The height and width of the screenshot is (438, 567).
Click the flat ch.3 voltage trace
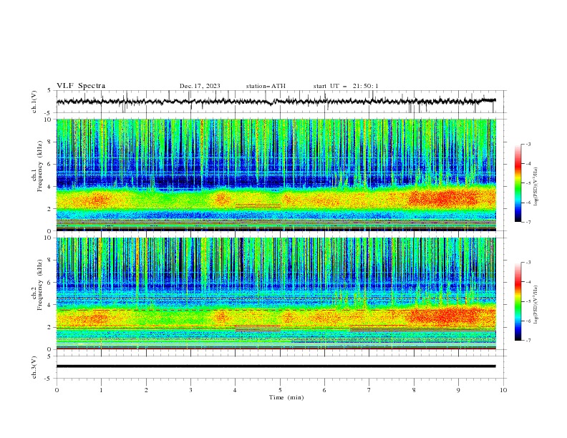276,366
